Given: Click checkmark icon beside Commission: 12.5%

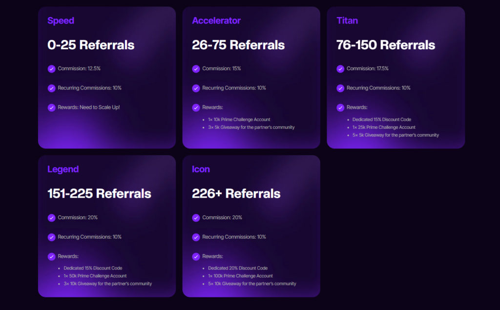Looking at the screenshot, I should coord(52,69).
